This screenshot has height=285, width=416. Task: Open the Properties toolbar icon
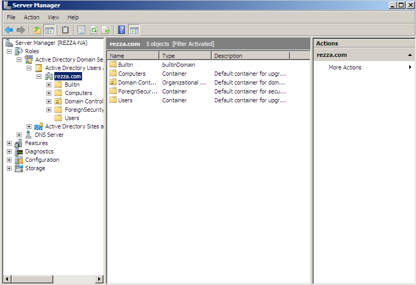(81, 30)
